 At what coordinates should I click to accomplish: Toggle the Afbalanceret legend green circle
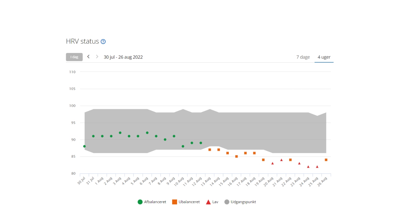[140, 202]
